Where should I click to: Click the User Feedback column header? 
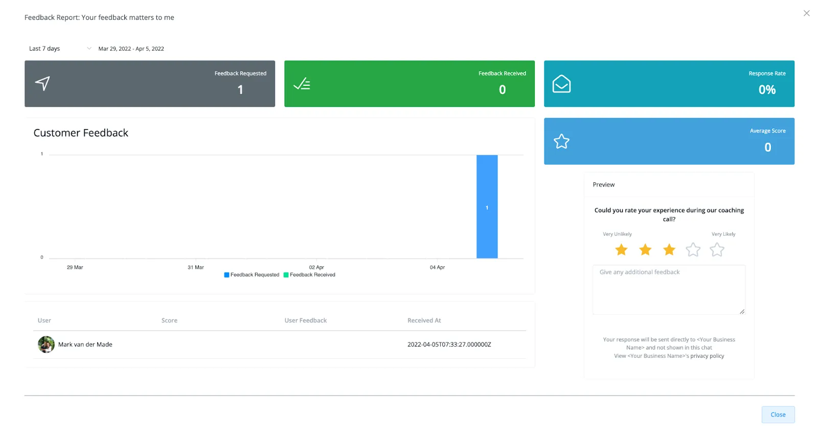point(306,320)
